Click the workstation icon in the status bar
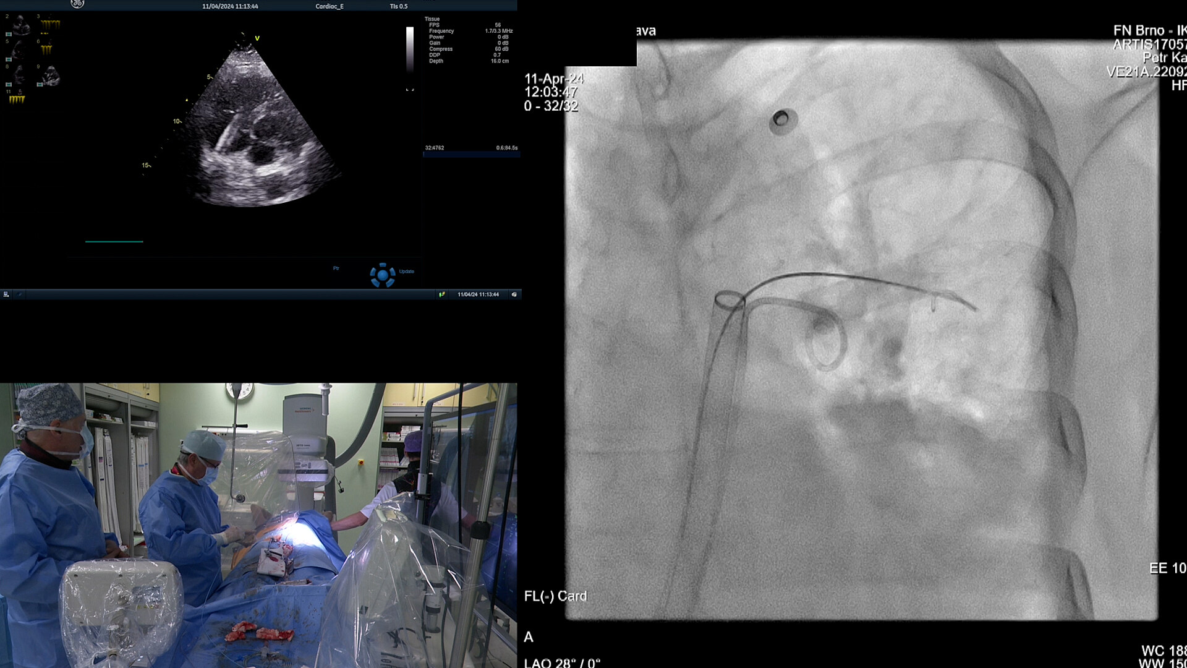The height and width of the screenshot is (668, 1187). click(x=6, y=294)
